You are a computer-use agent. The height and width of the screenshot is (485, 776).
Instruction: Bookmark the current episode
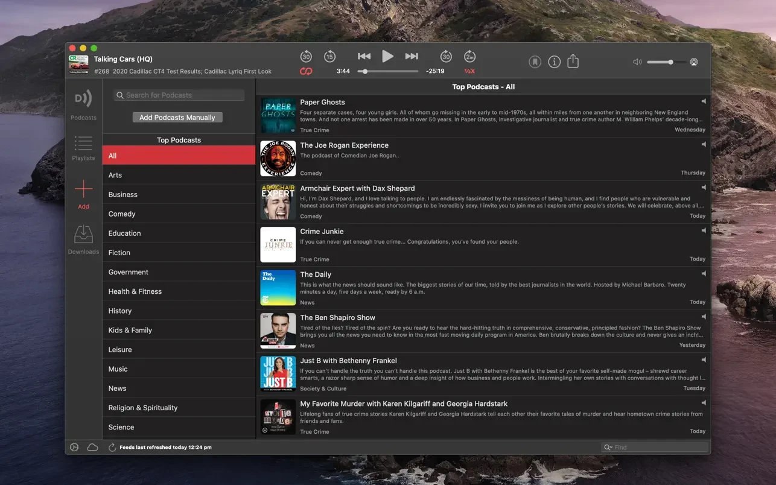tap(535, 62)
